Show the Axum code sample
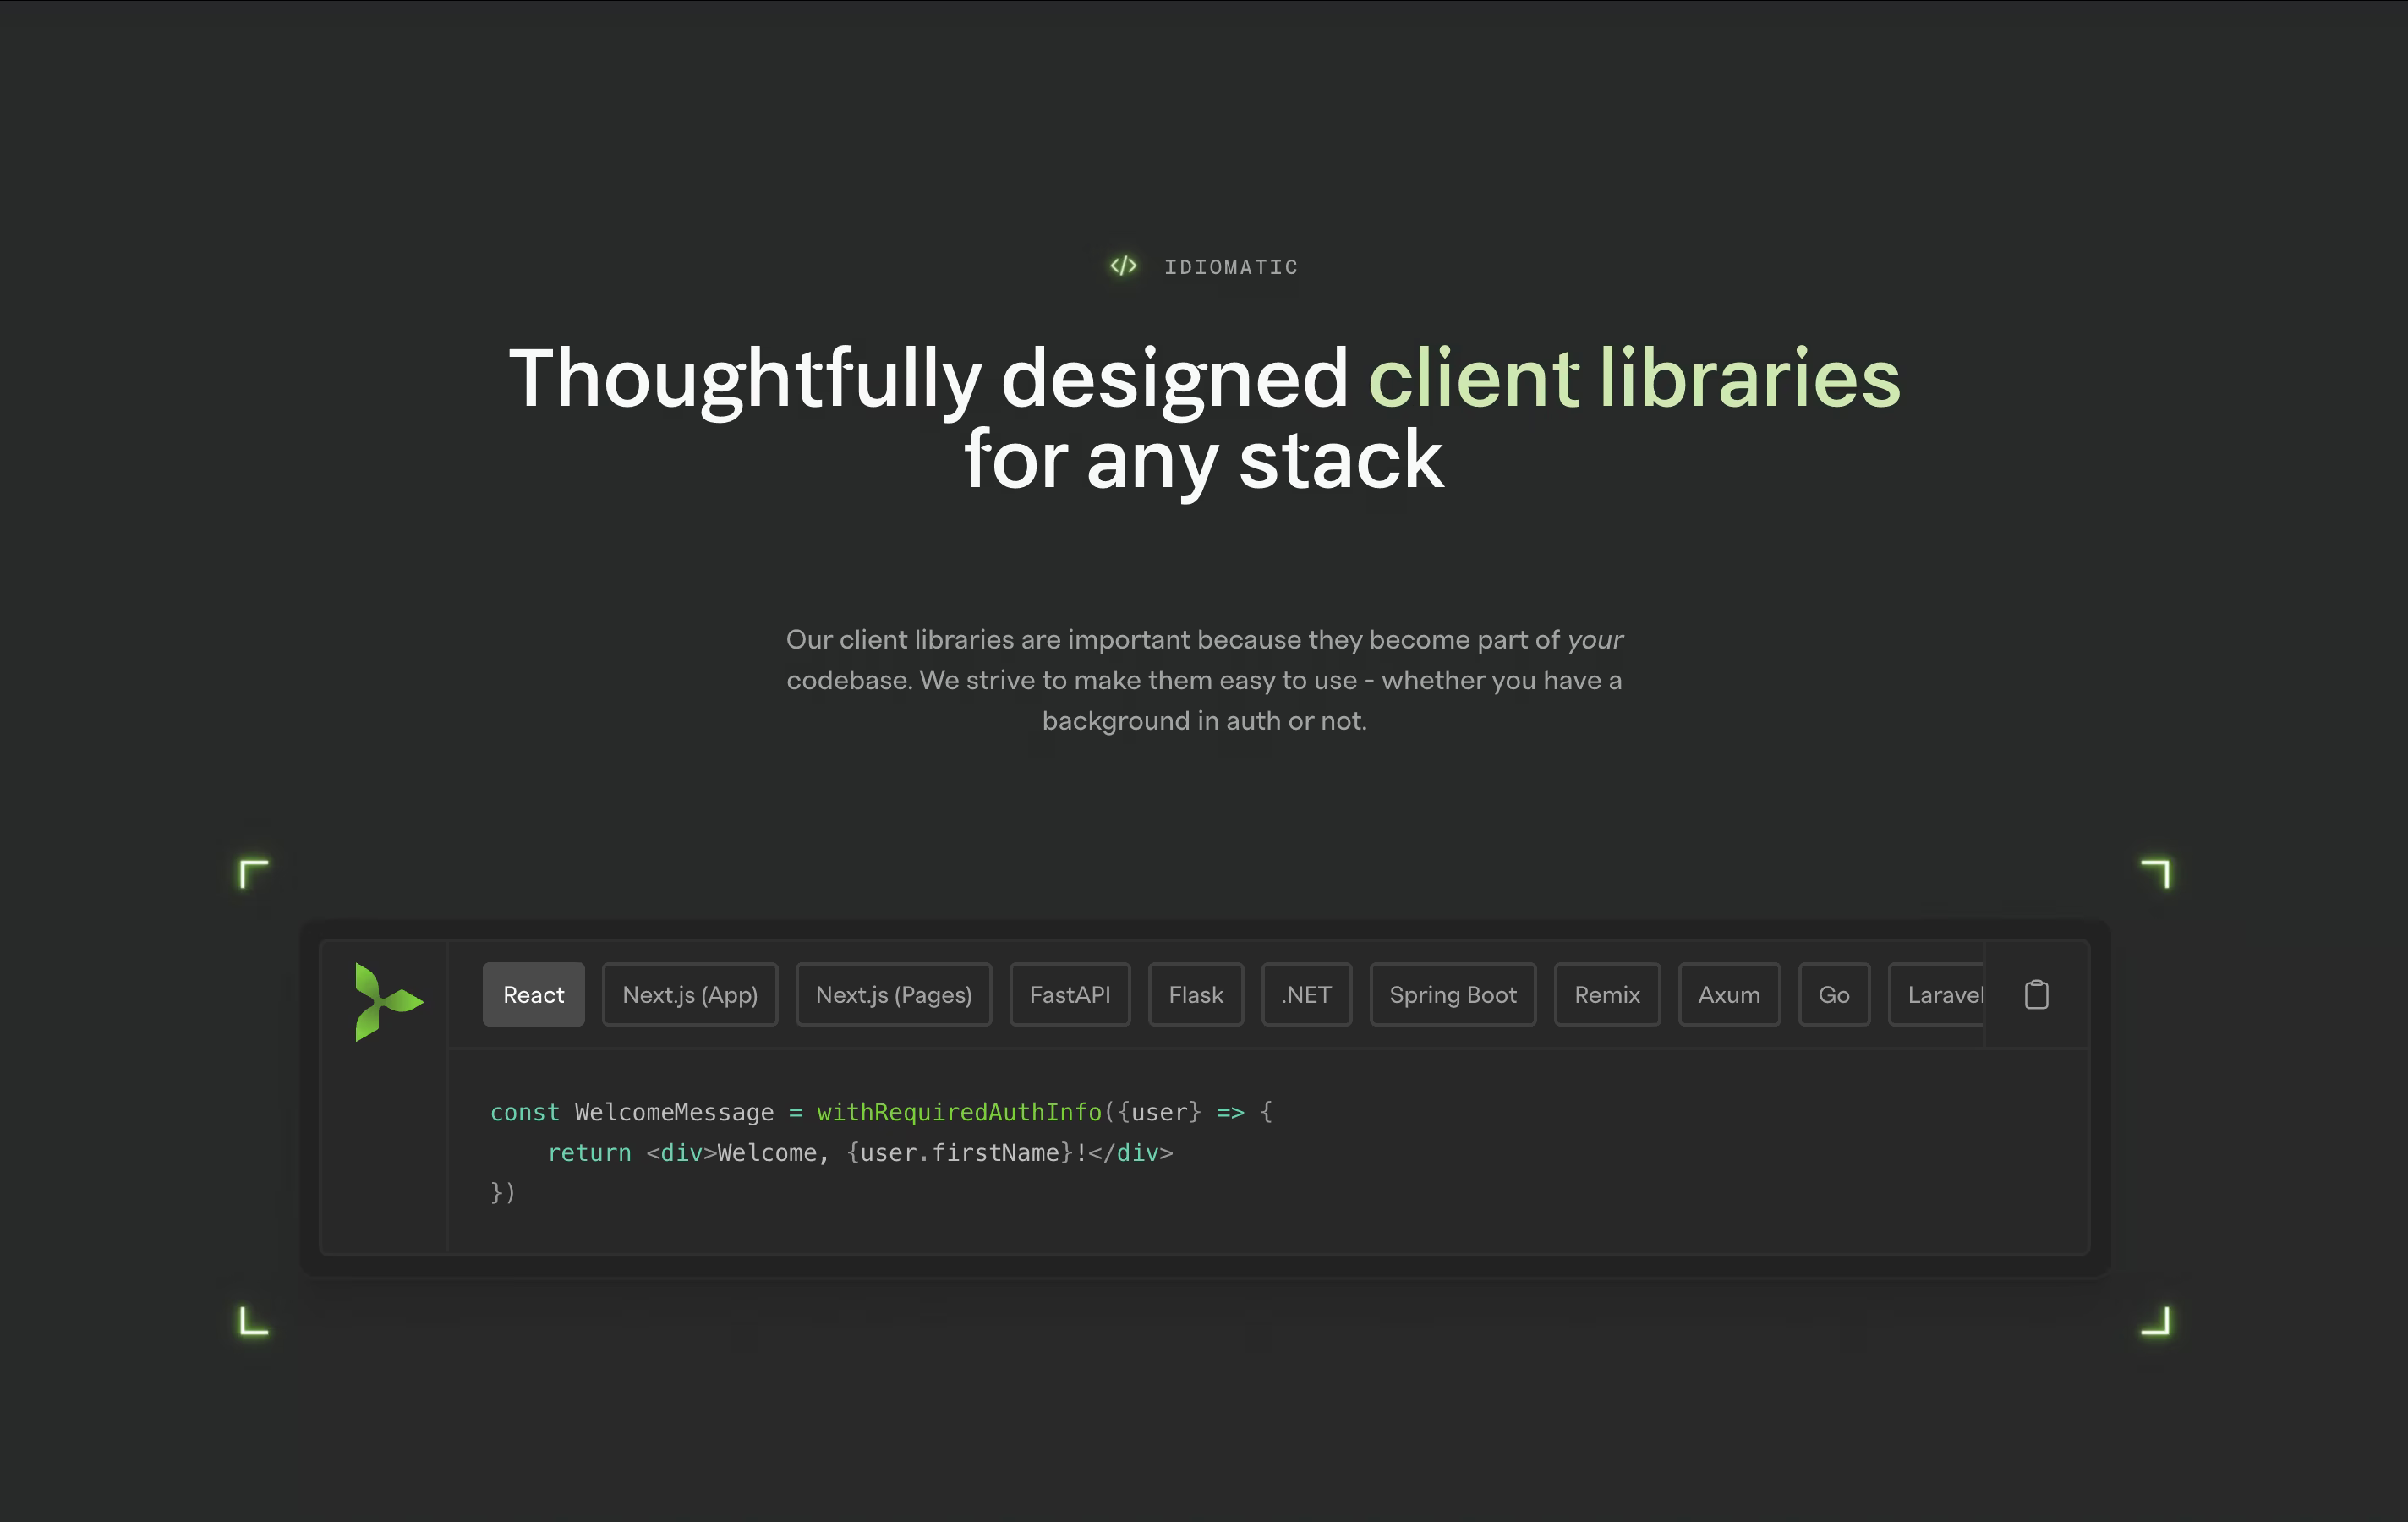2408x1522 pixels. click(1728, 994)
